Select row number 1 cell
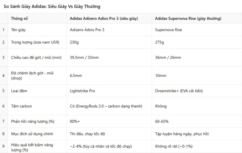 coord(4,30)
